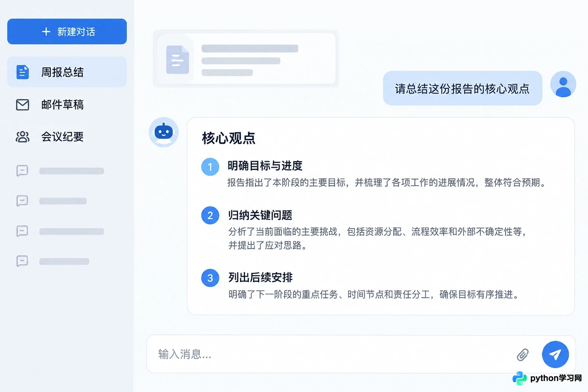Click the paperclip attachment icon
The image size is (588, 392).
(523, 354)
